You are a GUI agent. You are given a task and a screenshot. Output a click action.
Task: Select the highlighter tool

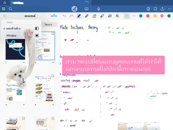pyautogui.click(x=102, y=16)
